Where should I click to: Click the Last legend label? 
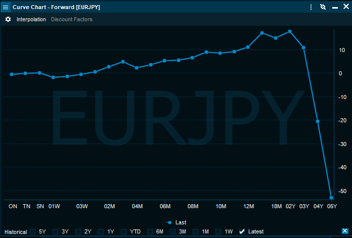pos(181,222)
